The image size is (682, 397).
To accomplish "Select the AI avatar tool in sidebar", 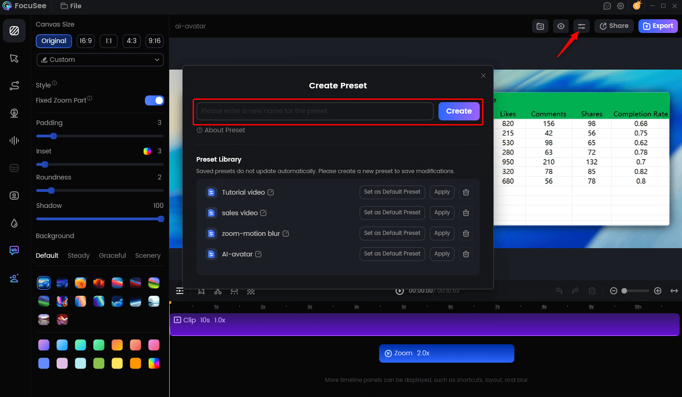I will coord(14,278).
